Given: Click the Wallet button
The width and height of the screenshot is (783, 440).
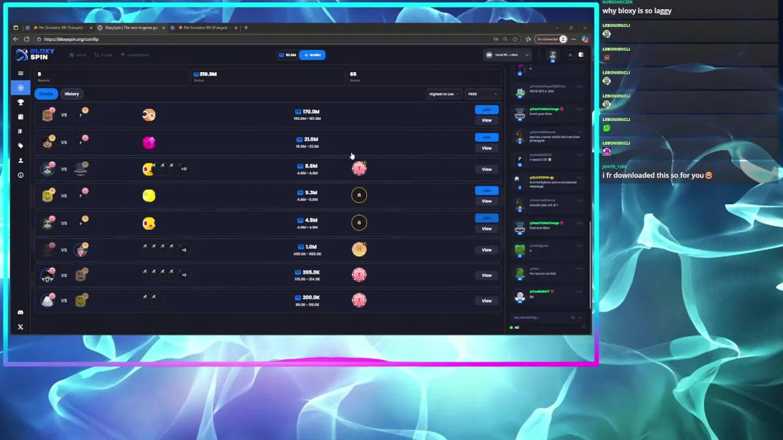Looking at the screenshot, I should [313, 55].
